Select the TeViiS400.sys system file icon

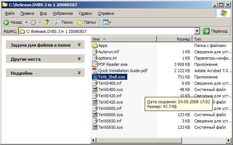click(x=95, y=90)
